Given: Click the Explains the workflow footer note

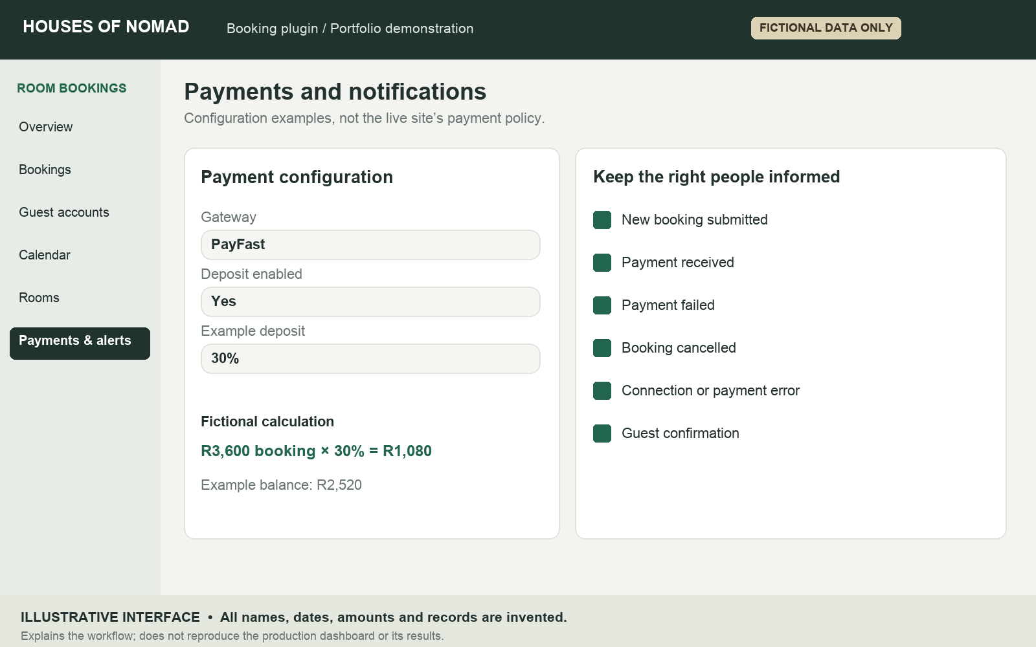Looking at the screenshot, I should click(x=232, y=636).
